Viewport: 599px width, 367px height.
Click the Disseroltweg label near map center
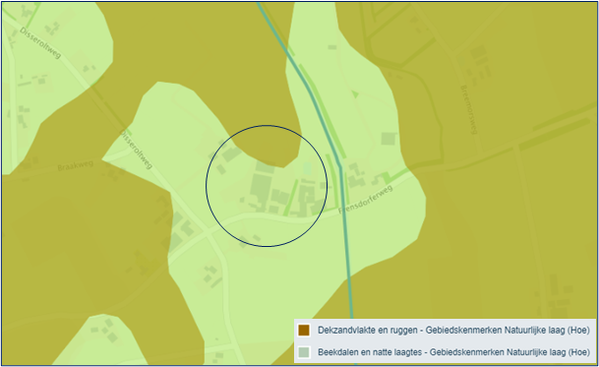click(136, 150)
